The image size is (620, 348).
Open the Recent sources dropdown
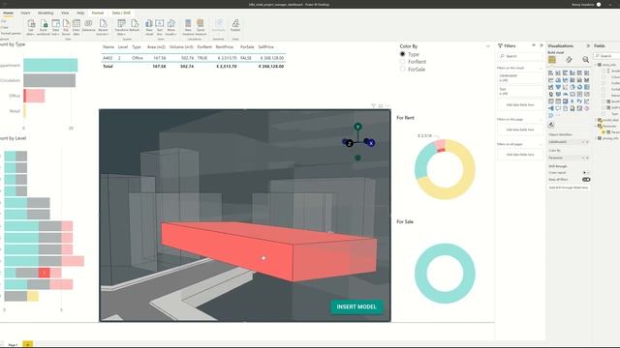click(103, 27)
